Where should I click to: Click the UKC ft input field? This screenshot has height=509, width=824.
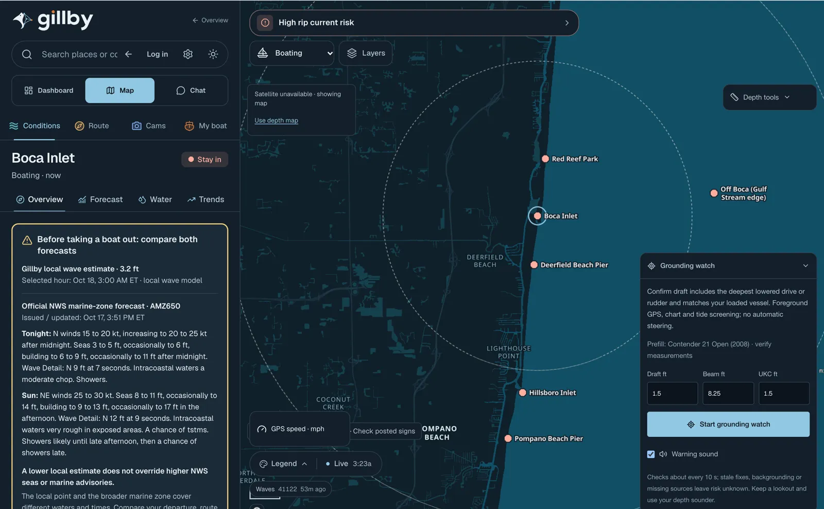(784, 393)
